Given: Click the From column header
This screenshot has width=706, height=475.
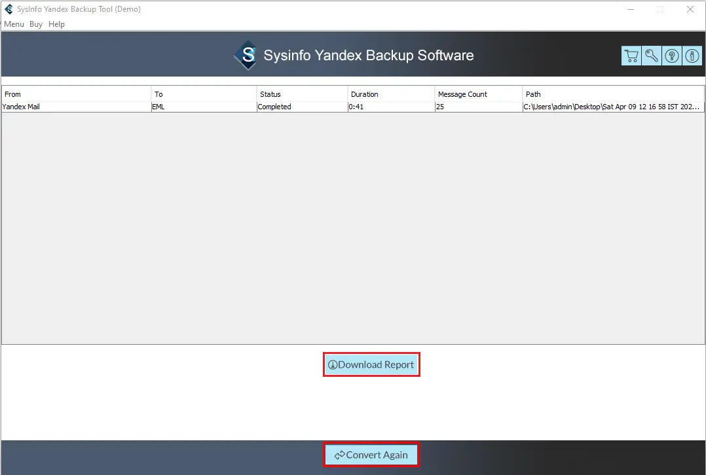Looking at the screenshot, I should (76, 94).
